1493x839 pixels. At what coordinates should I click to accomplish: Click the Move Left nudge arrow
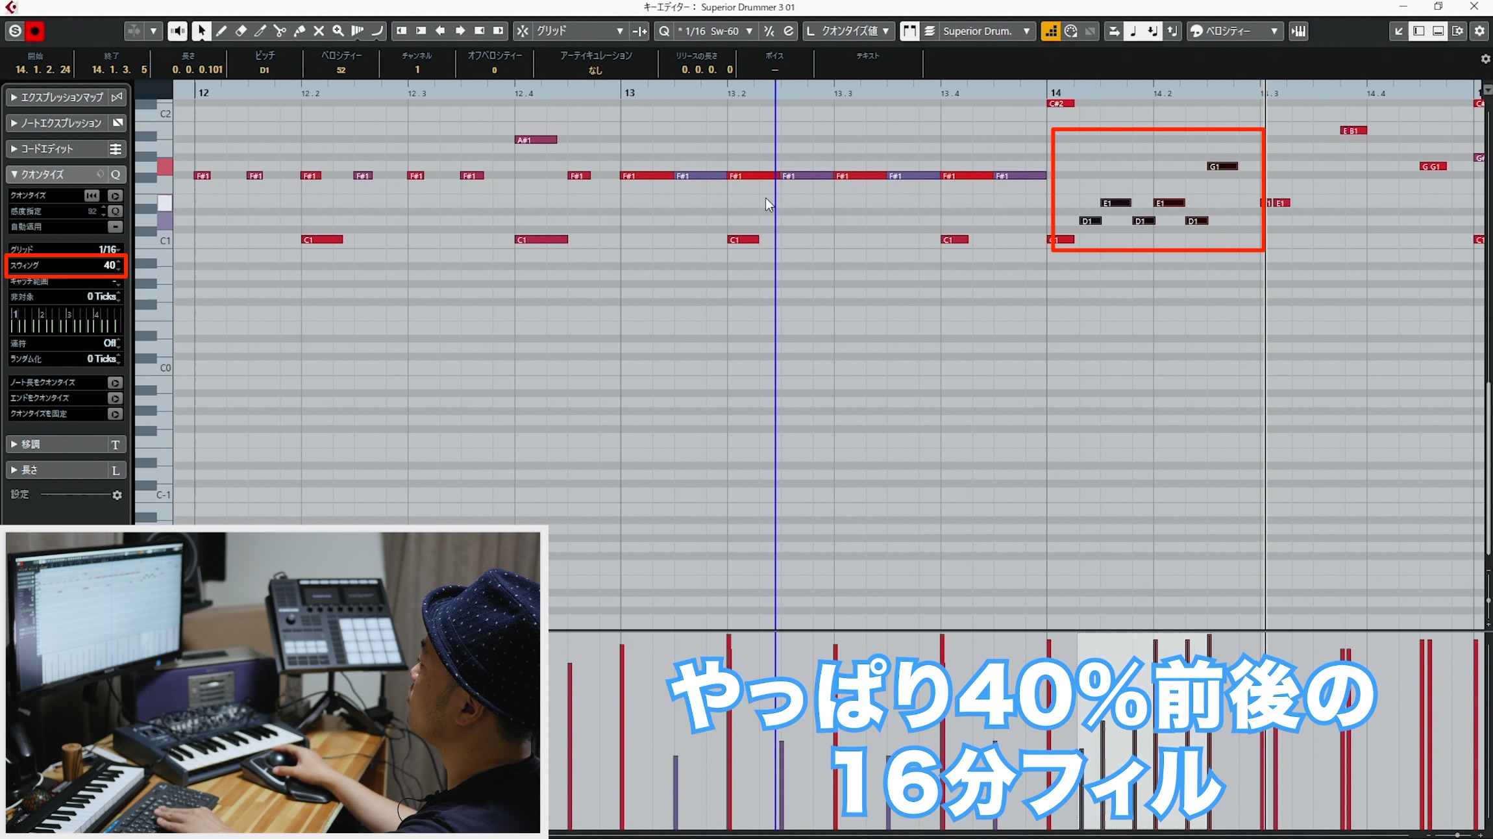(x=440, y=31)
